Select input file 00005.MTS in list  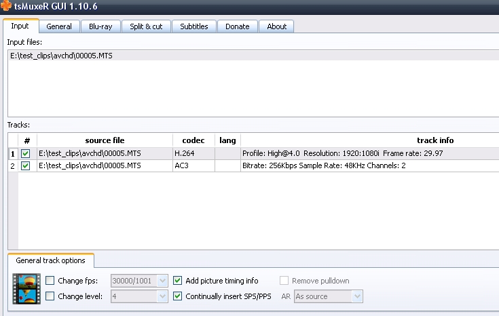click(253, 56)
